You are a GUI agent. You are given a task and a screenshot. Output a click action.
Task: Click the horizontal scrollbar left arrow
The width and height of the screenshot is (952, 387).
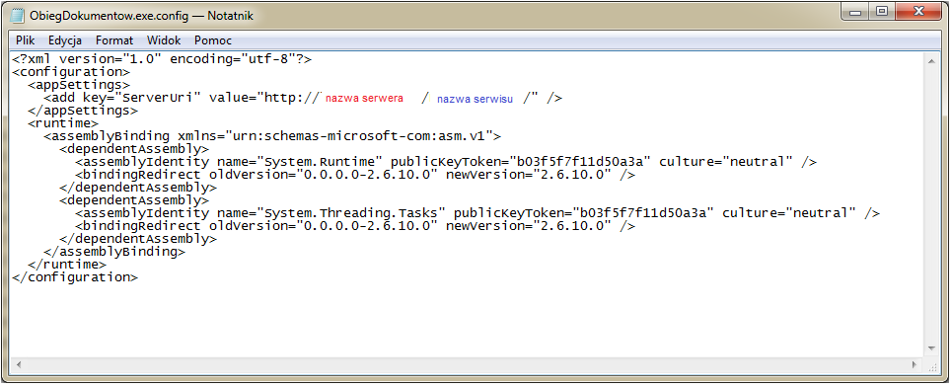pyautogui.click(x=19, y=364)
